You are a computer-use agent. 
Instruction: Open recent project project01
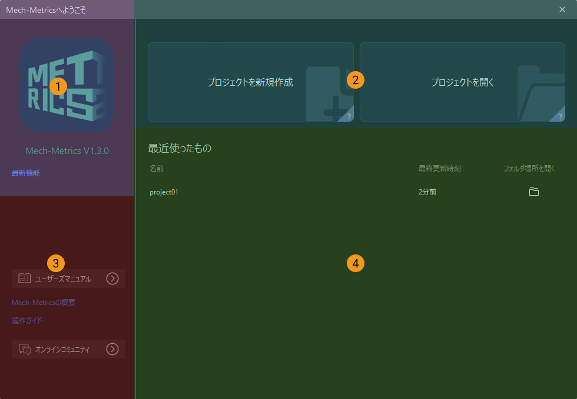point(164,192)
